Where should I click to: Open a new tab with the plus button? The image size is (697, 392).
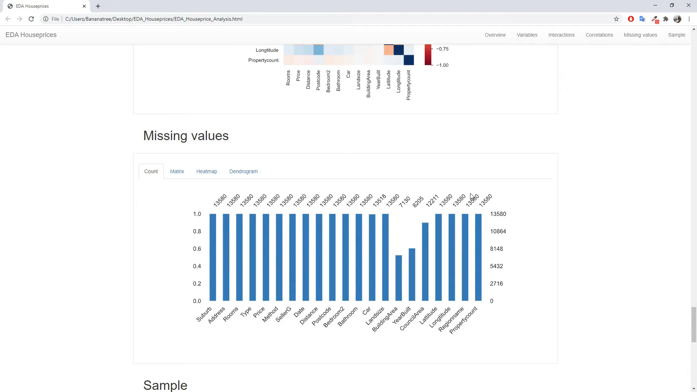coord(98,6)
